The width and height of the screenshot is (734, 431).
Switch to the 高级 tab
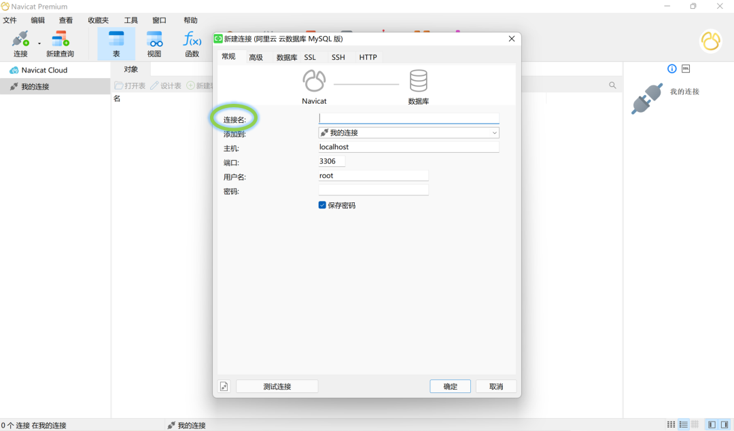coord(256,57)
